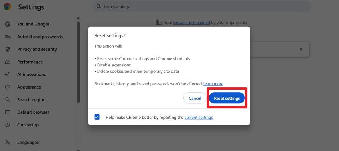This screenshot has width=339, height=151.
Task: Uncheck the Help make Chrome better checkbox
Action: point(97,117)
